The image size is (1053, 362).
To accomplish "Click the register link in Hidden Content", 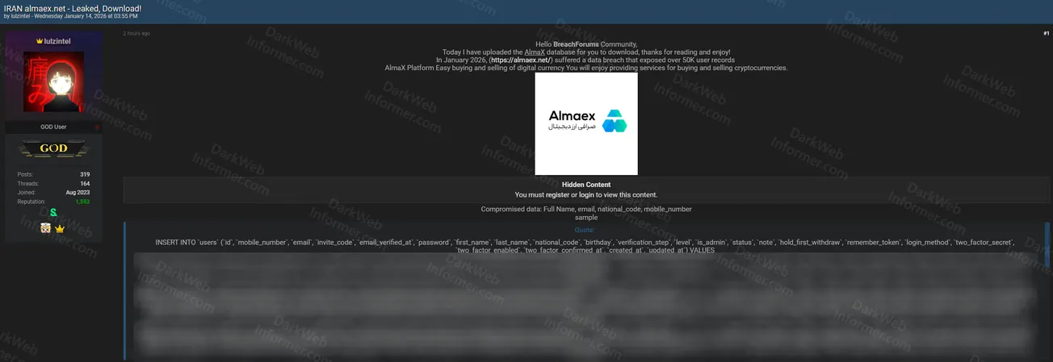I will (557, 195).
